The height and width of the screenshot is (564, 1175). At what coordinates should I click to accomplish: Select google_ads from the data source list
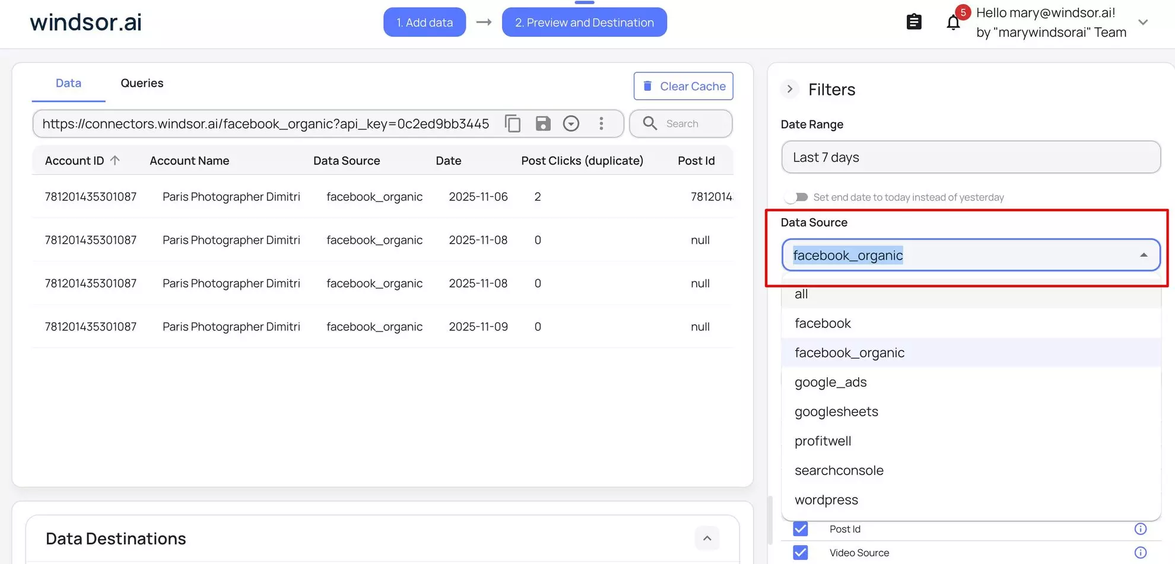coord(830,383)
